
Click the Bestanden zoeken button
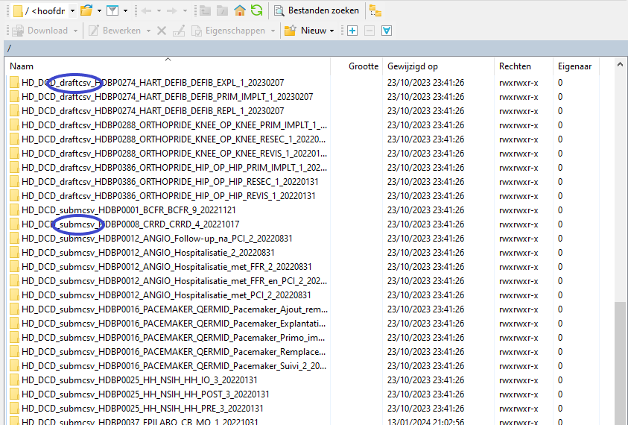(316, 10)
